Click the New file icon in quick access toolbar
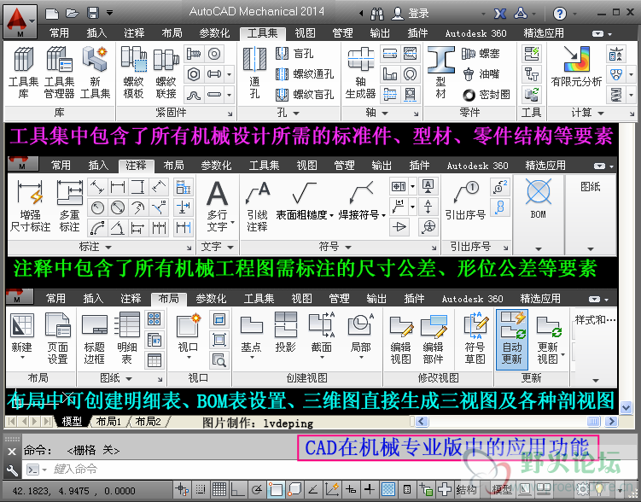 tap(52, 14)
